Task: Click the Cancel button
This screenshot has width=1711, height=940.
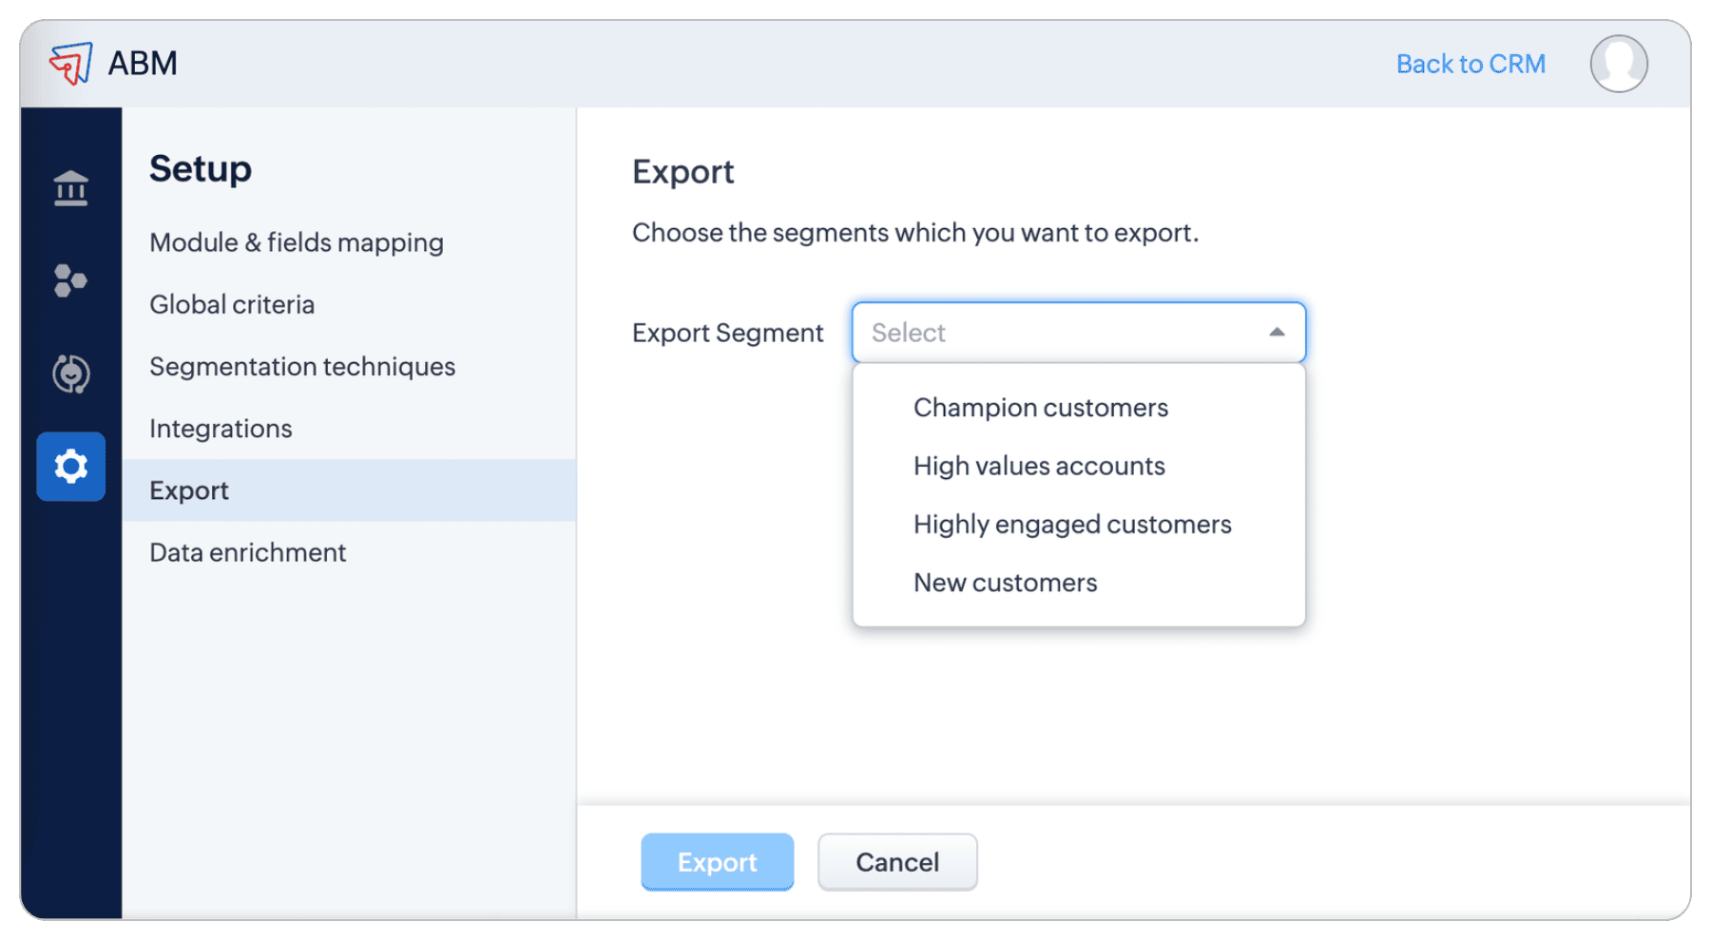Action: click(x=896, y=862)
